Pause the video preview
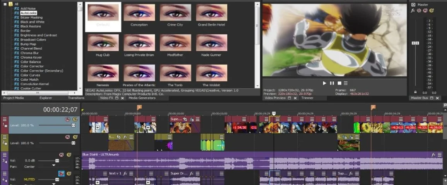The width and height of the screenshot is (447, 185). coord(332,83)
